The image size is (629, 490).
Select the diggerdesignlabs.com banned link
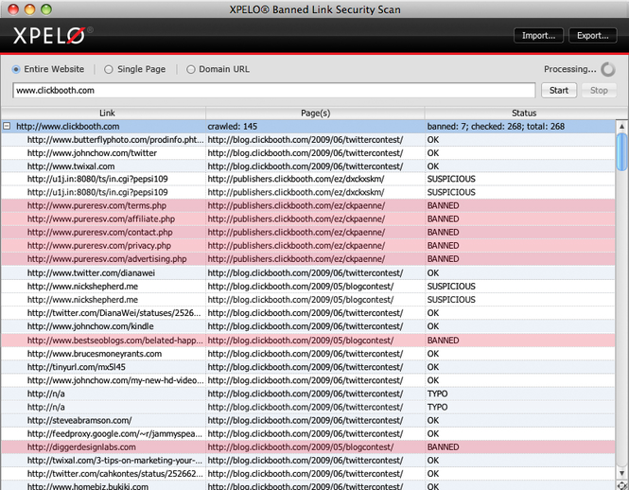click(81, 446)
